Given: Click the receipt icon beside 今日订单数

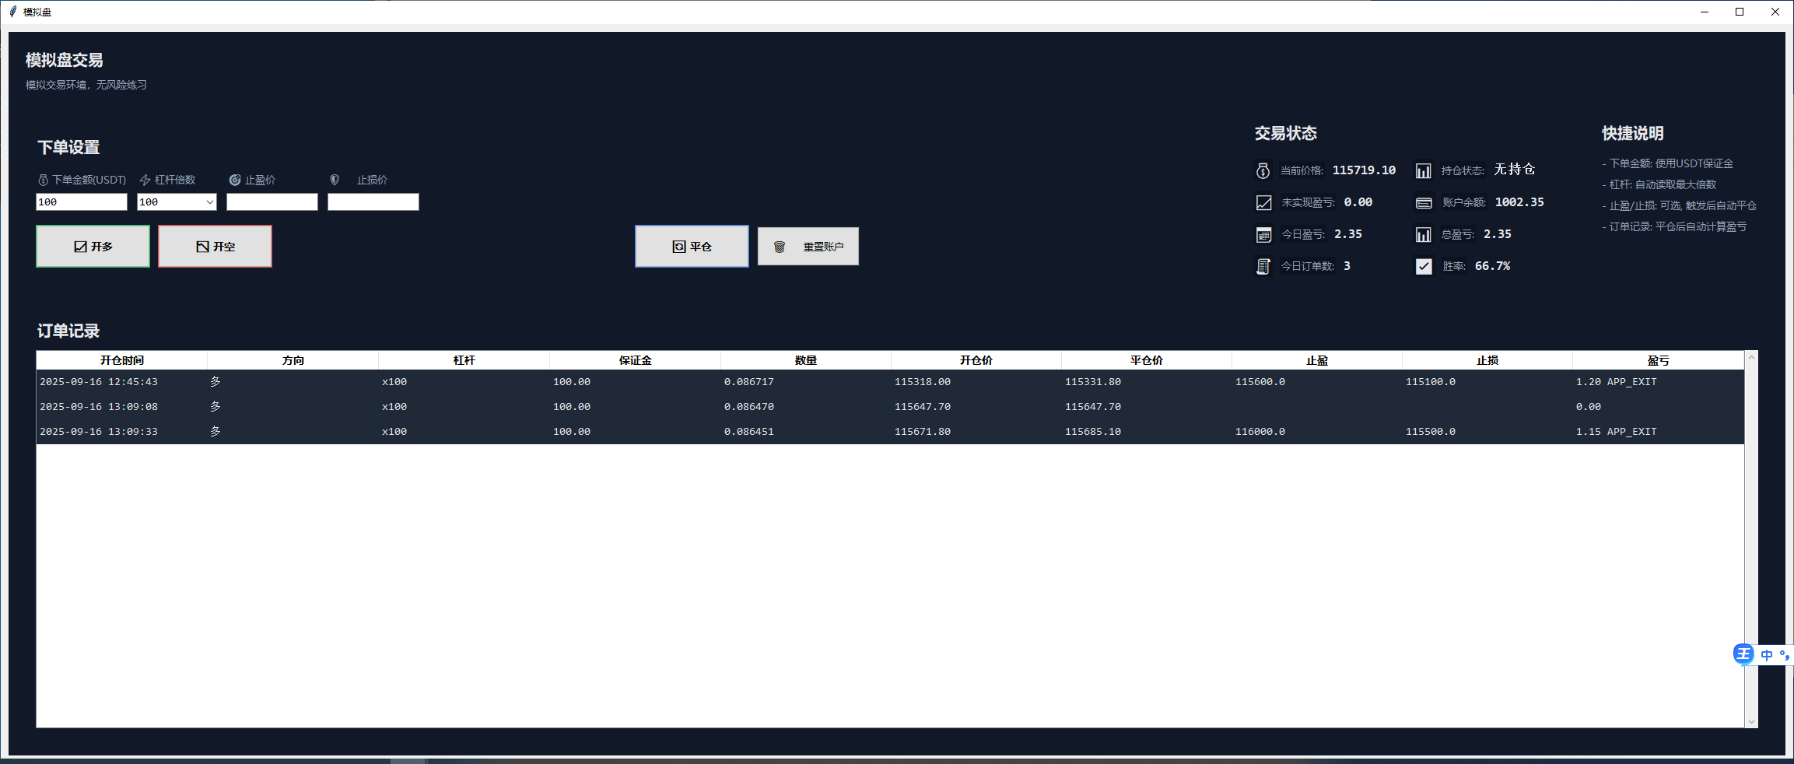Looking at the screenshot, I should (x=1263, y=267).
